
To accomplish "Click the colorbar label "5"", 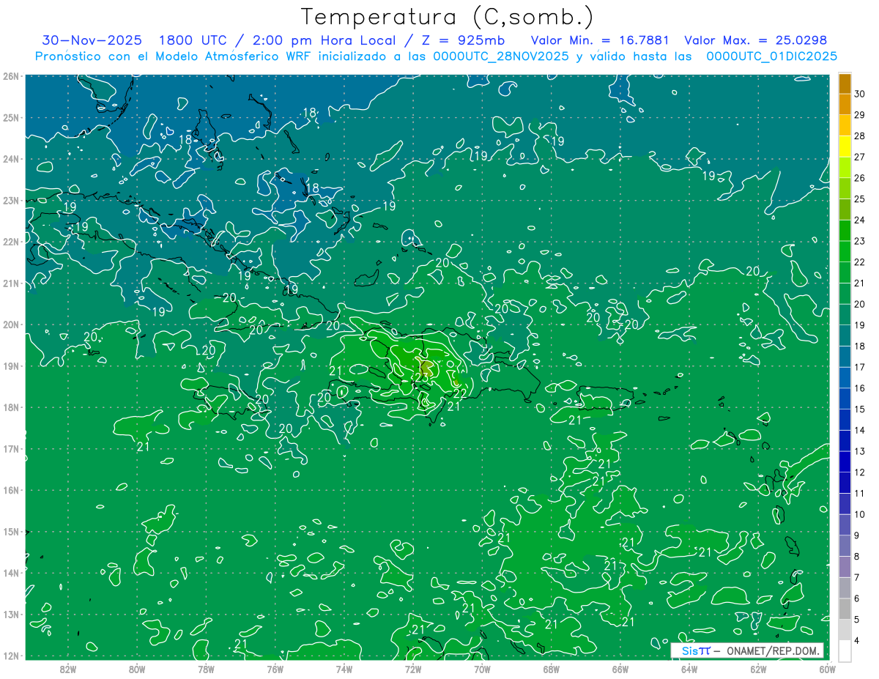I will [857, 620].
